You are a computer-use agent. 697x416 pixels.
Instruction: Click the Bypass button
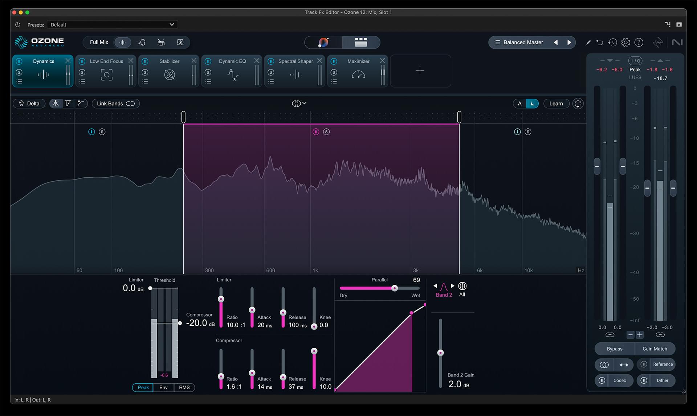[x=615, y=349]
